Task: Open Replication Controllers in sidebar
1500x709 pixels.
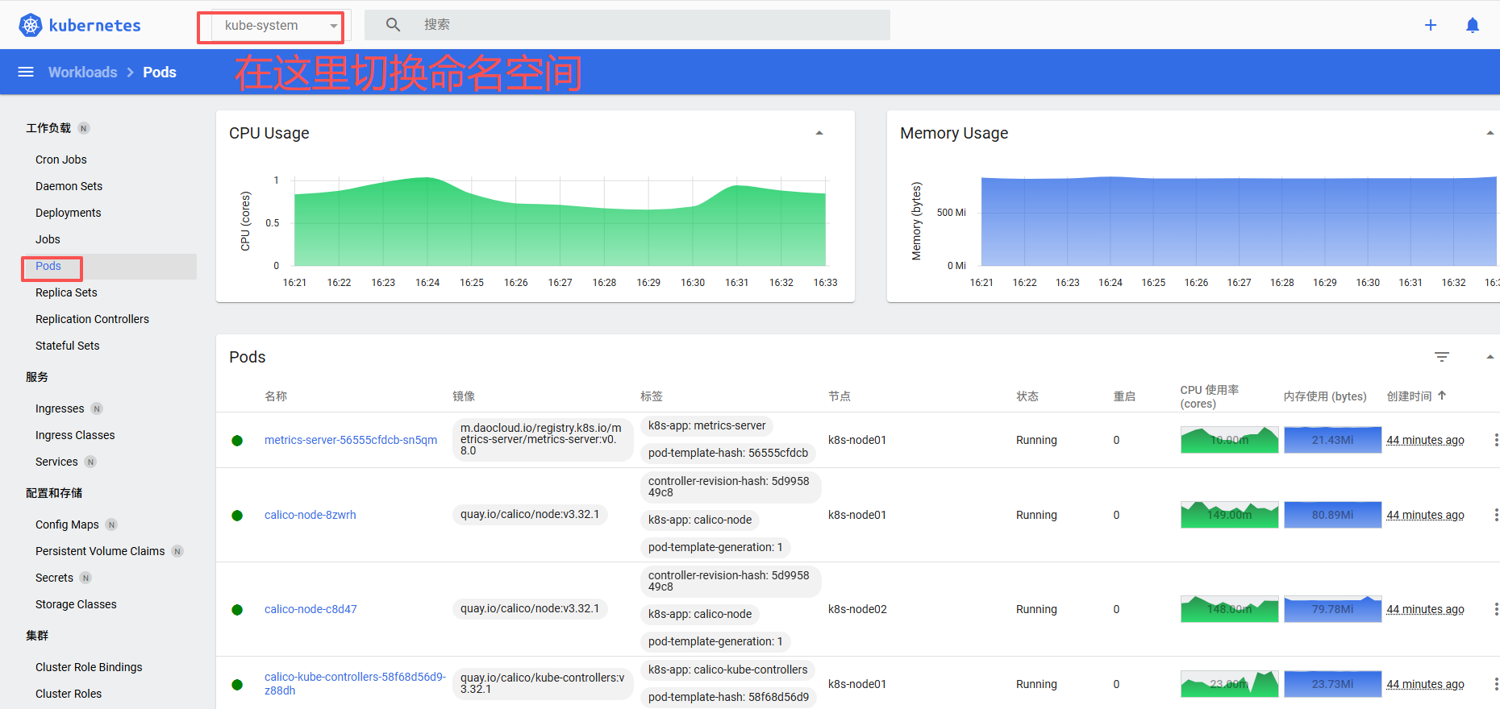Action: (x=93, y=319)
